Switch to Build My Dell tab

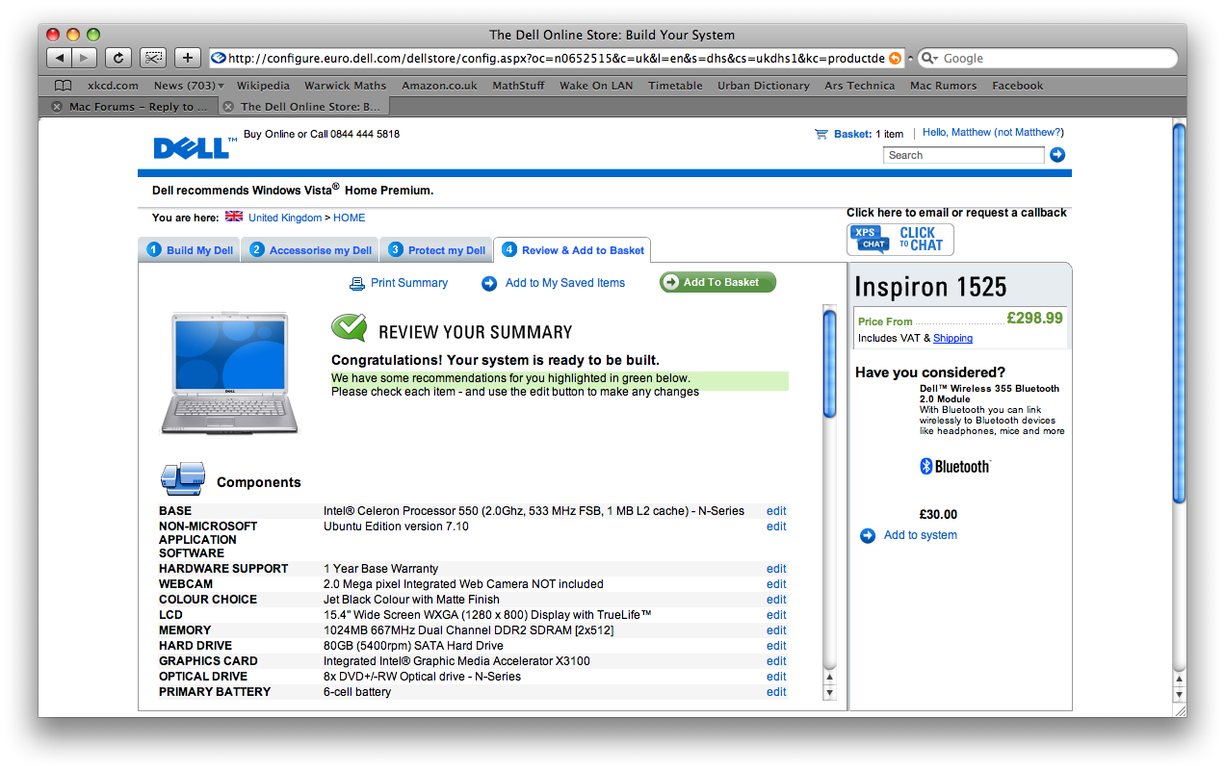pyautogui.click(x=189, y=250)
